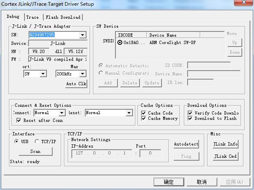Toggle the Cache Memory checkbox
Viewport: 254px width, 190px height.
[x=144, y=118]
